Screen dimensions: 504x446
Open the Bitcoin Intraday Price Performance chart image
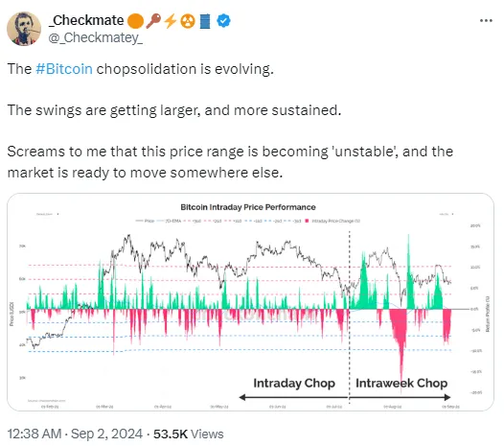250,302
